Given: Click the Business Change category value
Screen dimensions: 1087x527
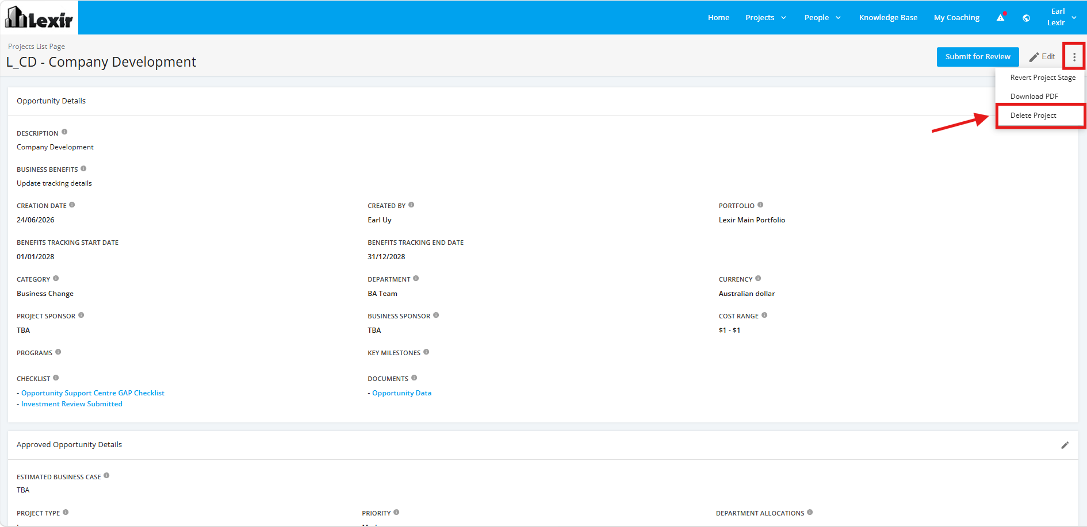Looking at the screenshot, I should [x=45, y=294].
